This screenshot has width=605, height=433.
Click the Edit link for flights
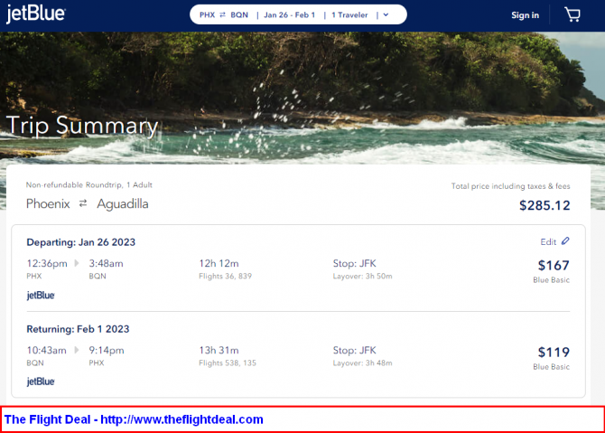point(548,241)
